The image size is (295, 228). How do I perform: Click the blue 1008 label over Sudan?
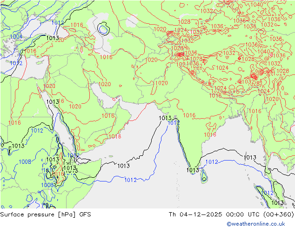point(25,161)
